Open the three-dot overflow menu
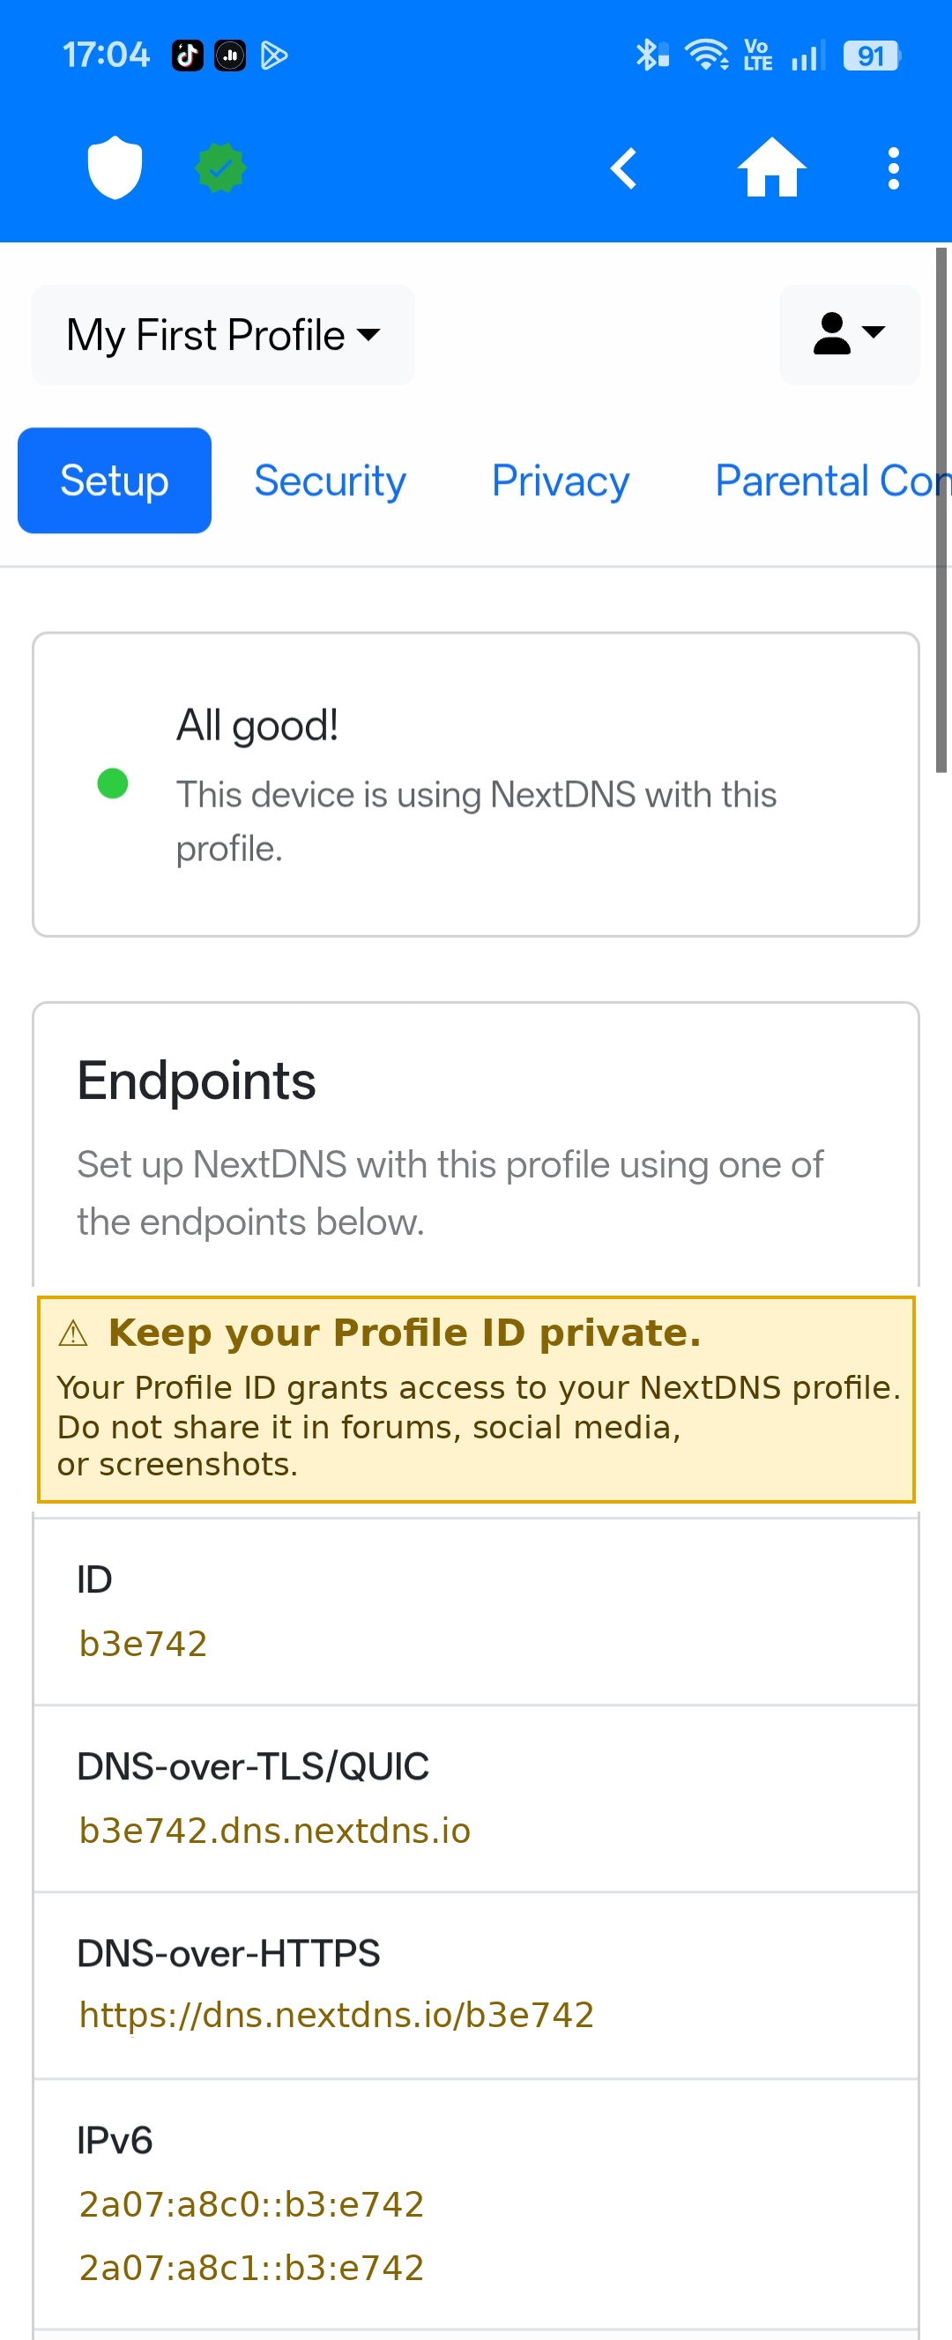Viewport: 952px width, 2340px height. point(893,167)
